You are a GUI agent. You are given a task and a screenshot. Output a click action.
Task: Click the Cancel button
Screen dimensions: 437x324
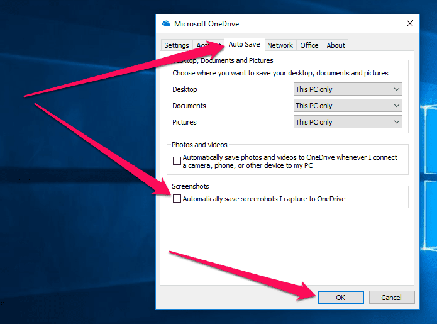pos(392,298)
